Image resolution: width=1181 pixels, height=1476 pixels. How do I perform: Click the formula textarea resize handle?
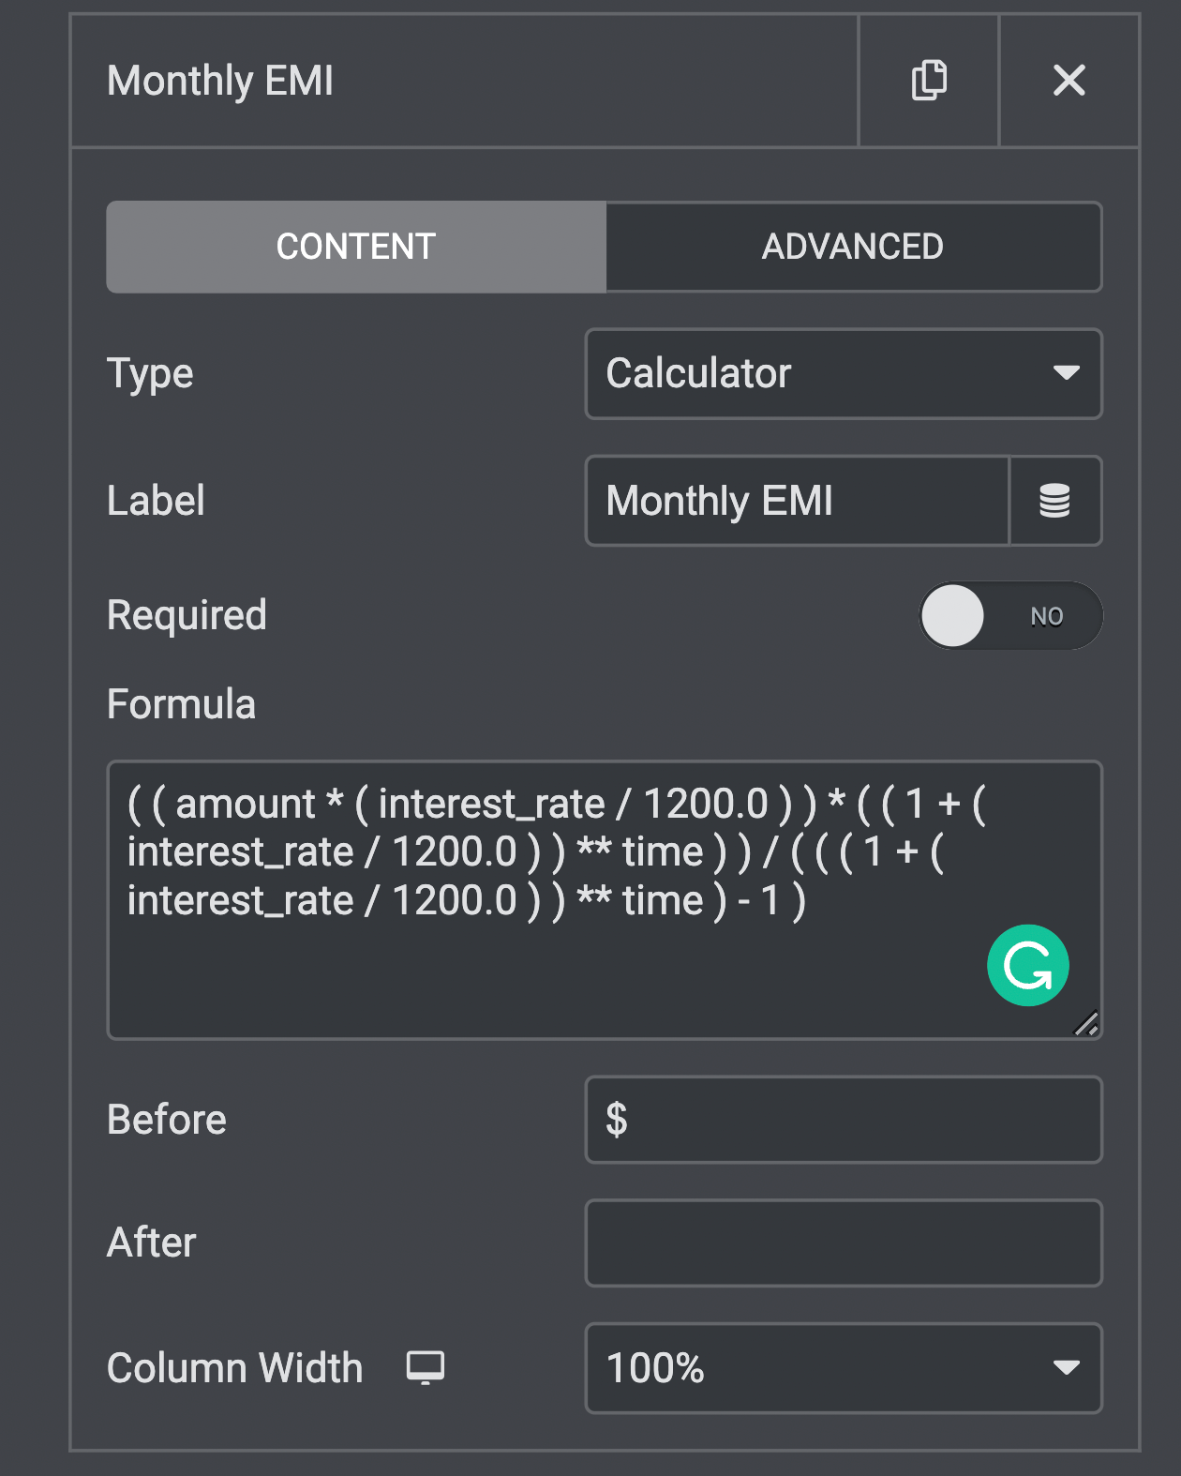pos(1086,1023)
